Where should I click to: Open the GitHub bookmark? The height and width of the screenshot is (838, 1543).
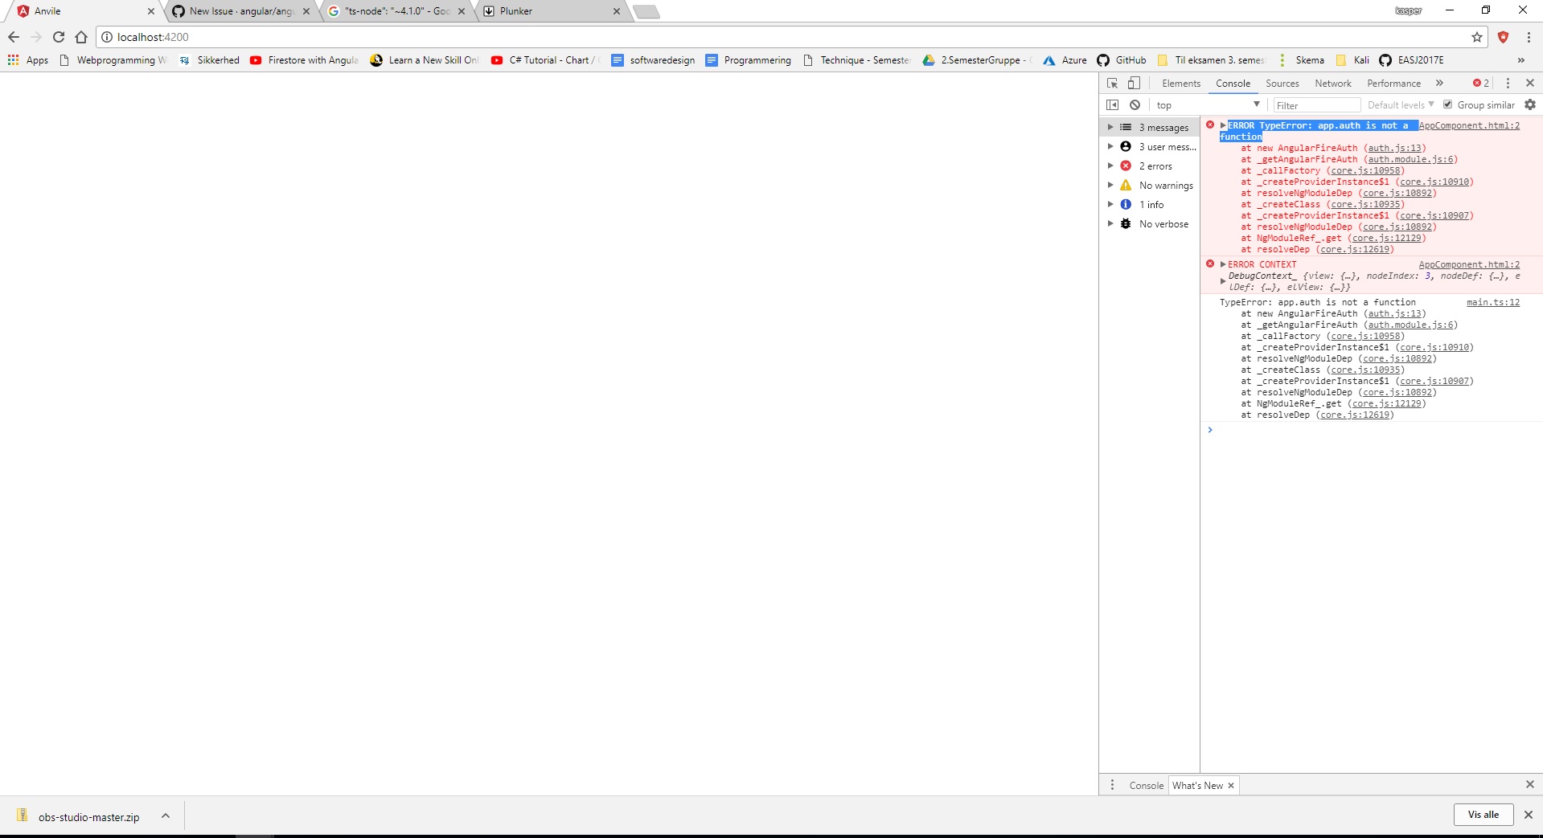point(1122,60)
